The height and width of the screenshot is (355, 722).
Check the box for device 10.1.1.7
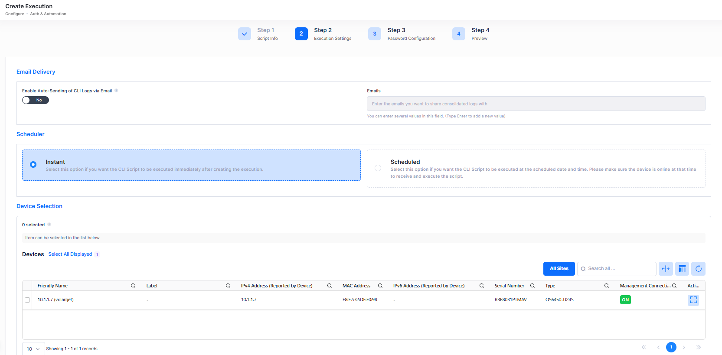coord(27,300)
